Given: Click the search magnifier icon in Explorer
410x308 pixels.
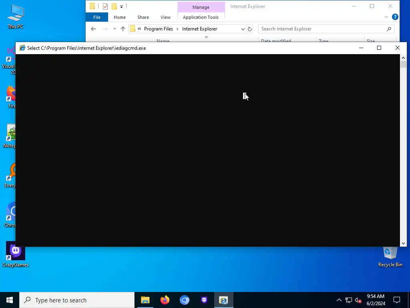Looking at the screenshot, I should point(389,29).
